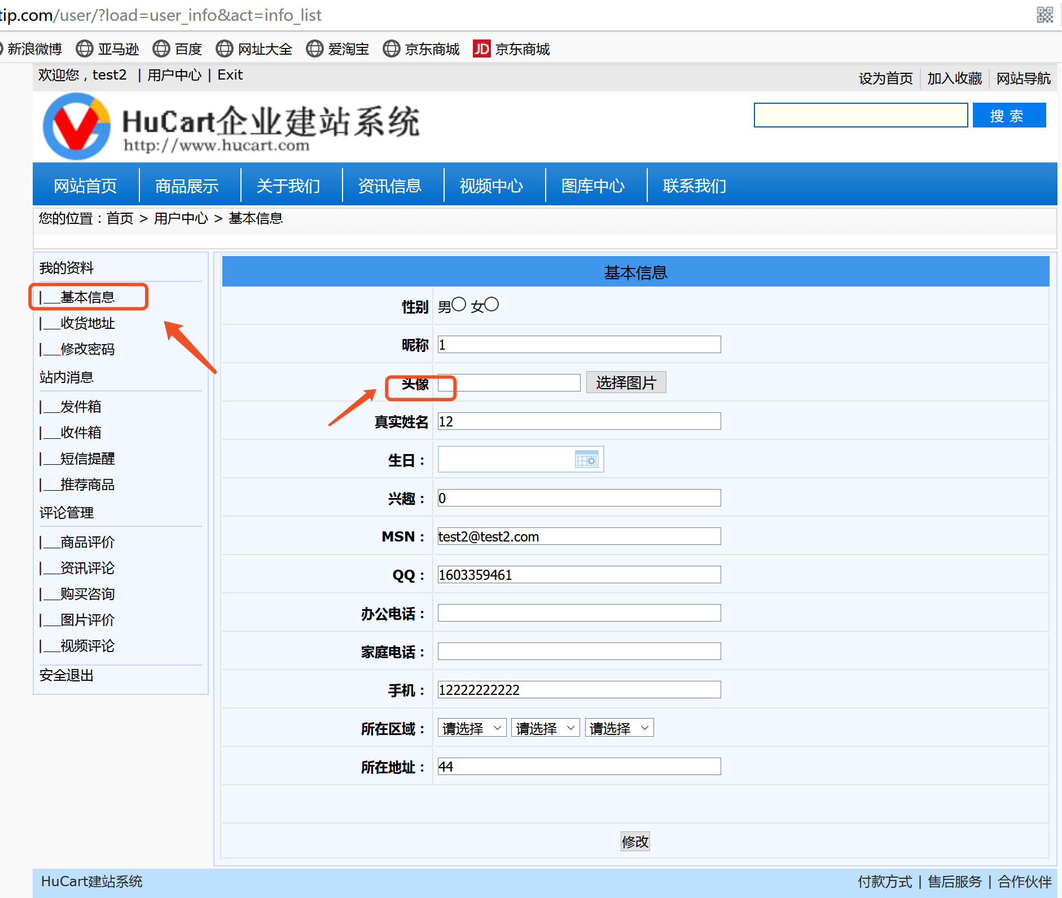Open the 新浪微博 bookmark
The width and height of the screenshot is (1062, 898).
click(x=31, y=49)
